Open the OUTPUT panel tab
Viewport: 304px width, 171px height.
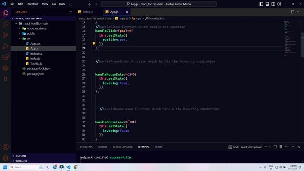pos(103,147)
